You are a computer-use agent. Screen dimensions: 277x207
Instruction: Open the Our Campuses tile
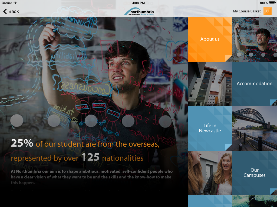(255, 173)
